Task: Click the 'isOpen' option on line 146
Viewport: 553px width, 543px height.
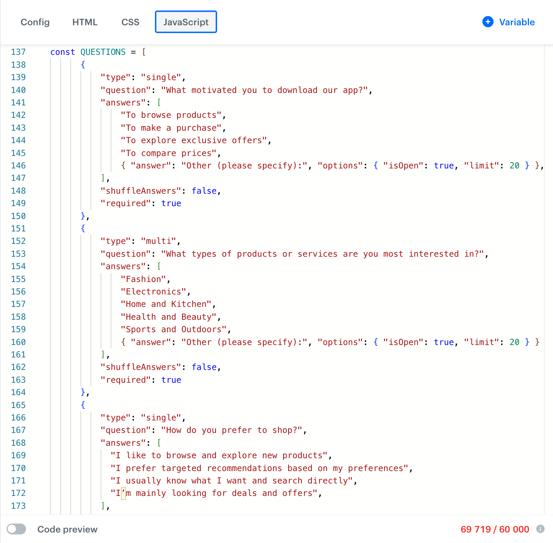Action: (x=403, y=165)
